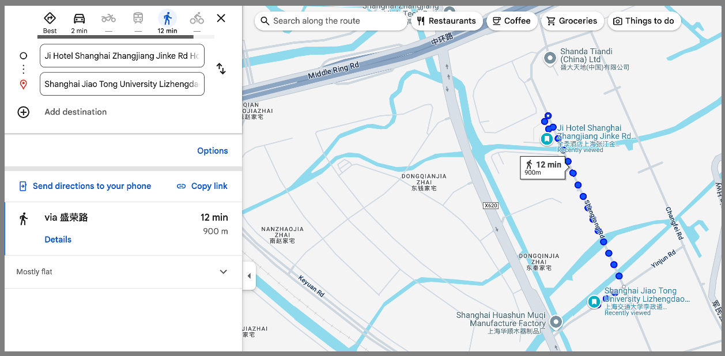The width and height of the screenshot is (725, 356).
Task: Open the Shanghai Huashun Muqi Factory pin
Action: pos(556,322)
